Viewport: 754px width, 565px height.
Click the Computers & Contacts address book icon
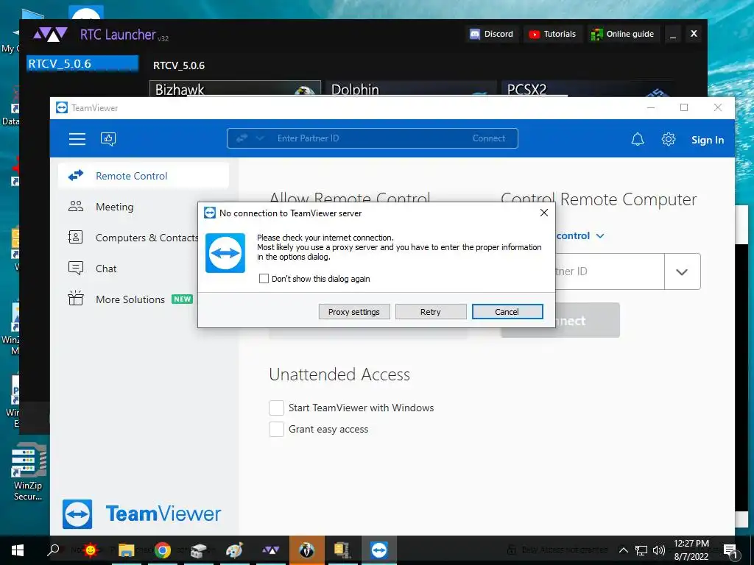76,238
